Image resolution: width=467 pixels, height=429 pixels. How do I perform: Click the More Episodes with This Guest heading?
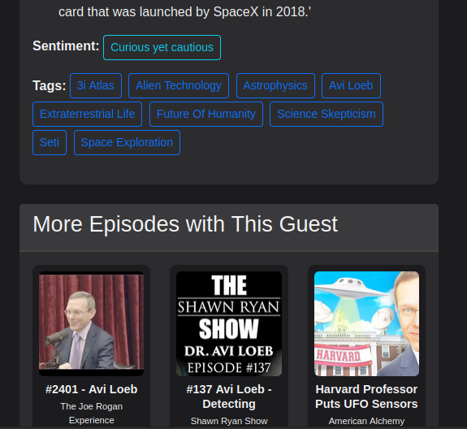tap(185, 224)
